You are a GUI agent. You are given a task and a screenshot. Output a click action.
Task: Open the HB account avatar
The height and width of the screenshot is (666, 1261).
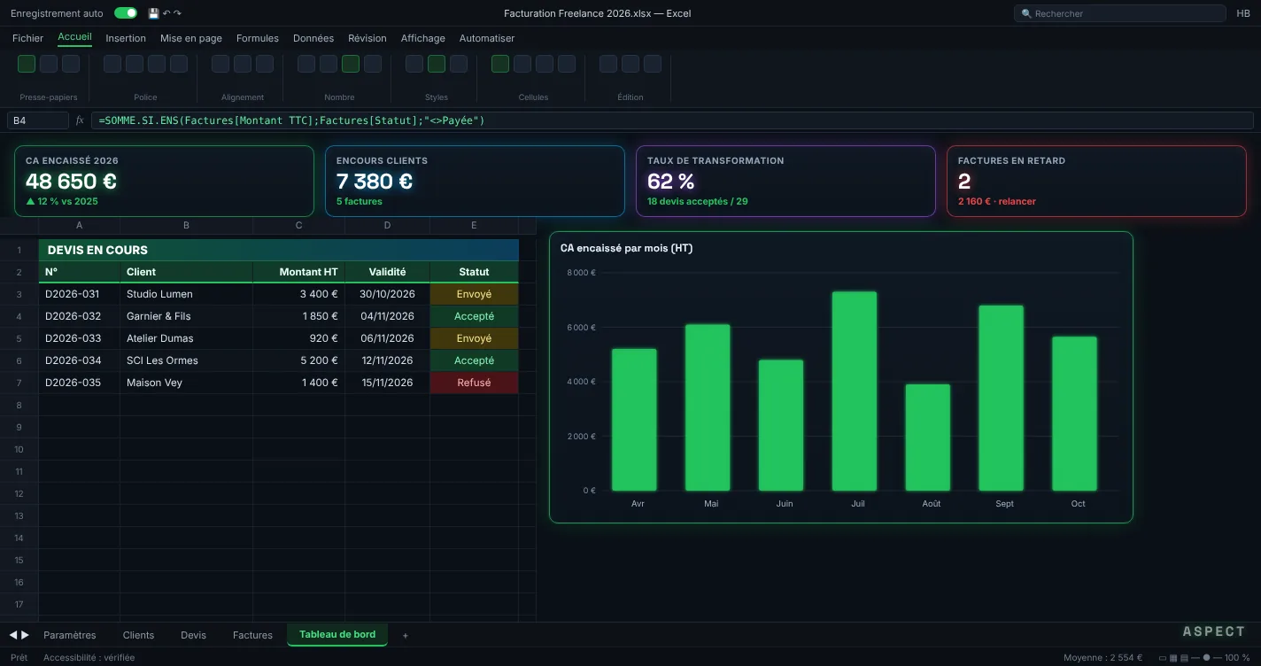tap(1243, 13)
